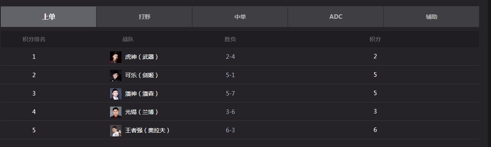Click the 积分排名 column header
The image size is (491, 147).
(34, 40)
